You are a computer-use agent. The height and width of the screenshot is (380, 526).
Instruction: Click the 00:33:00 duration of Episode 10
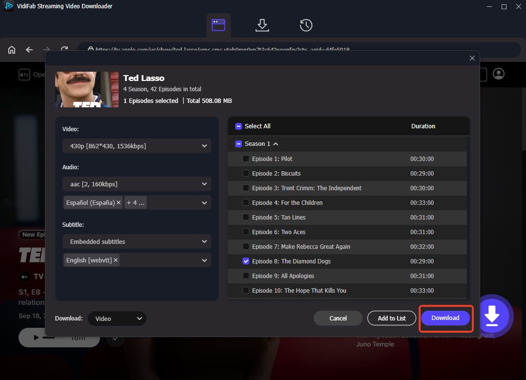[422, 290]
